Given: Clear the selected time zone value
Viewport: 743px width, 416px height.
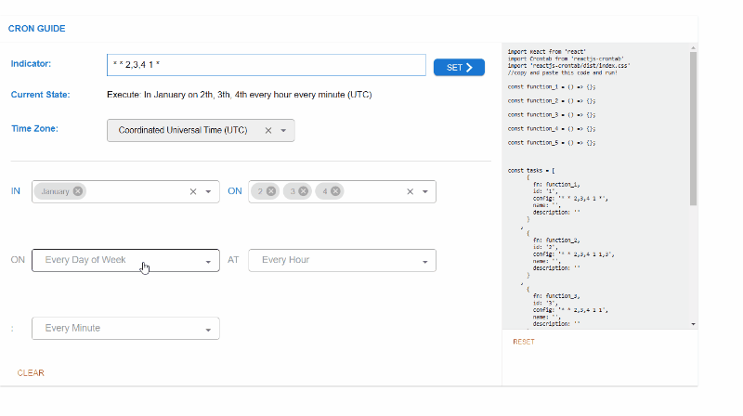Looking at the screenshot, I should 268,131.
